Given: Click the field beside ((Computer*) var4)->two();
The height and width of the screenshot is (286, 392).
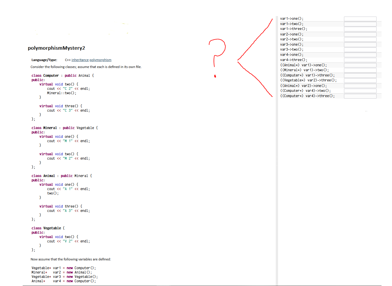Looking at the screenshot, I should [x=360, y=91].
